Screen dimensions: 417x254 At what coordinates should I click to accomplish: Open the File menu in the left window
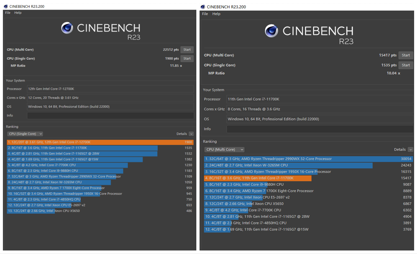8,13
